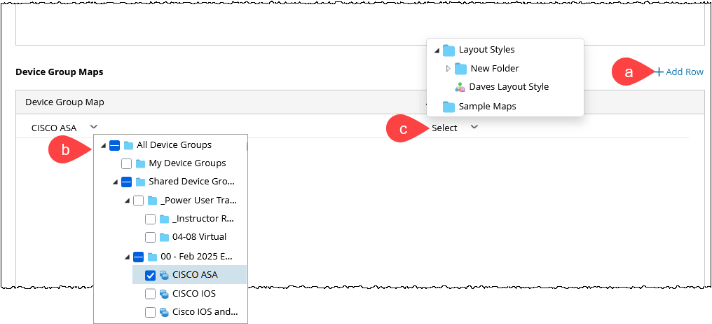Click the CISCO IOS device group icon

pyautogui.click(x=163, y=293)
